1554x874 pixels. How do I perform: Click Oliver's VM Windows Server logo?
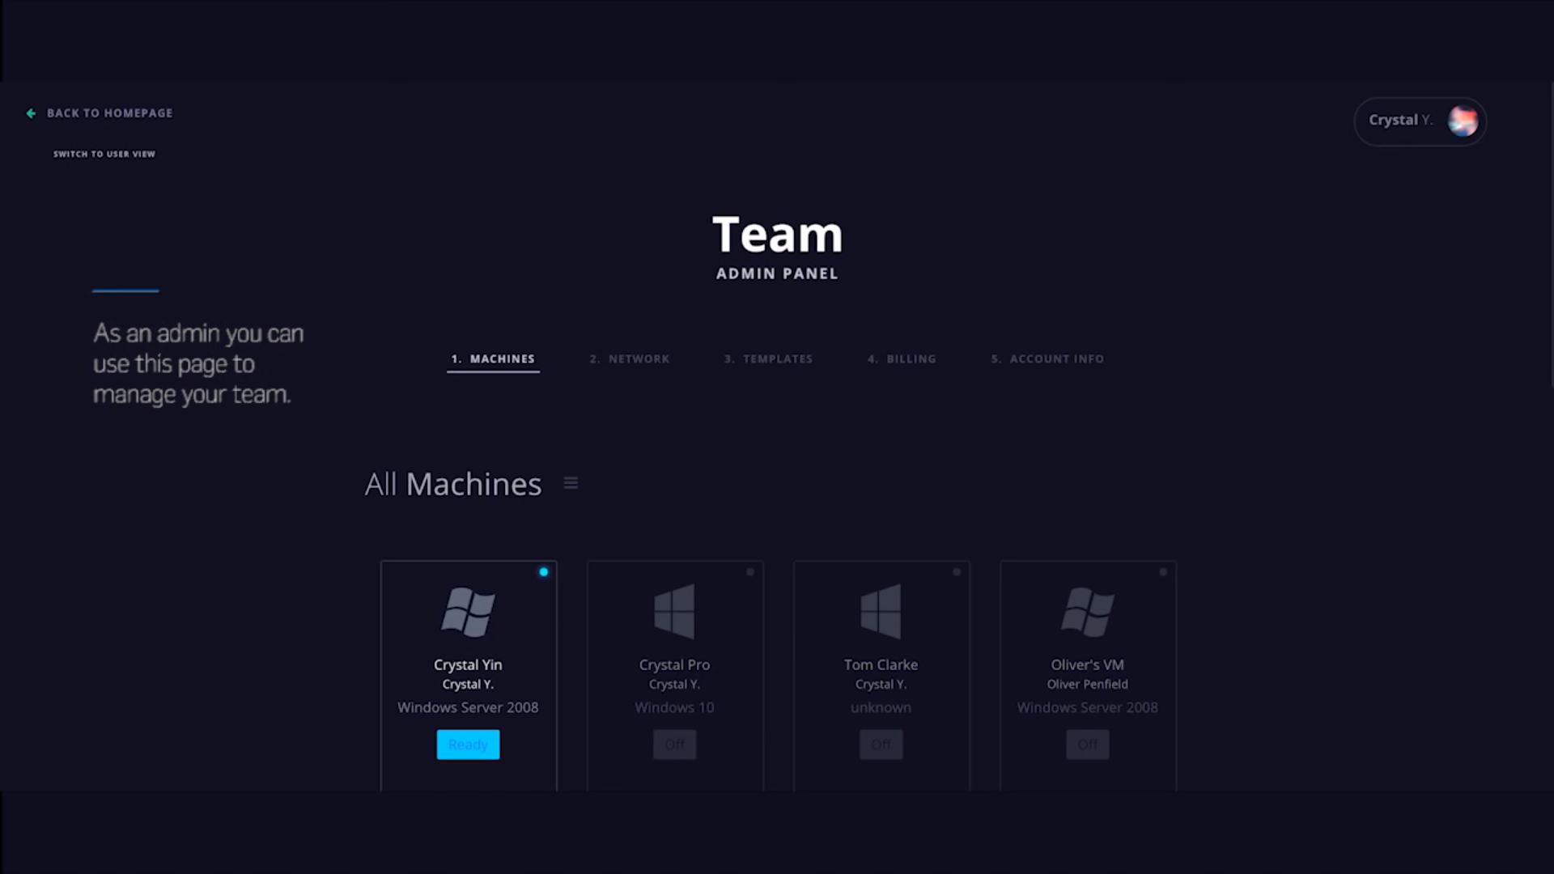[x=1087, y=612]
